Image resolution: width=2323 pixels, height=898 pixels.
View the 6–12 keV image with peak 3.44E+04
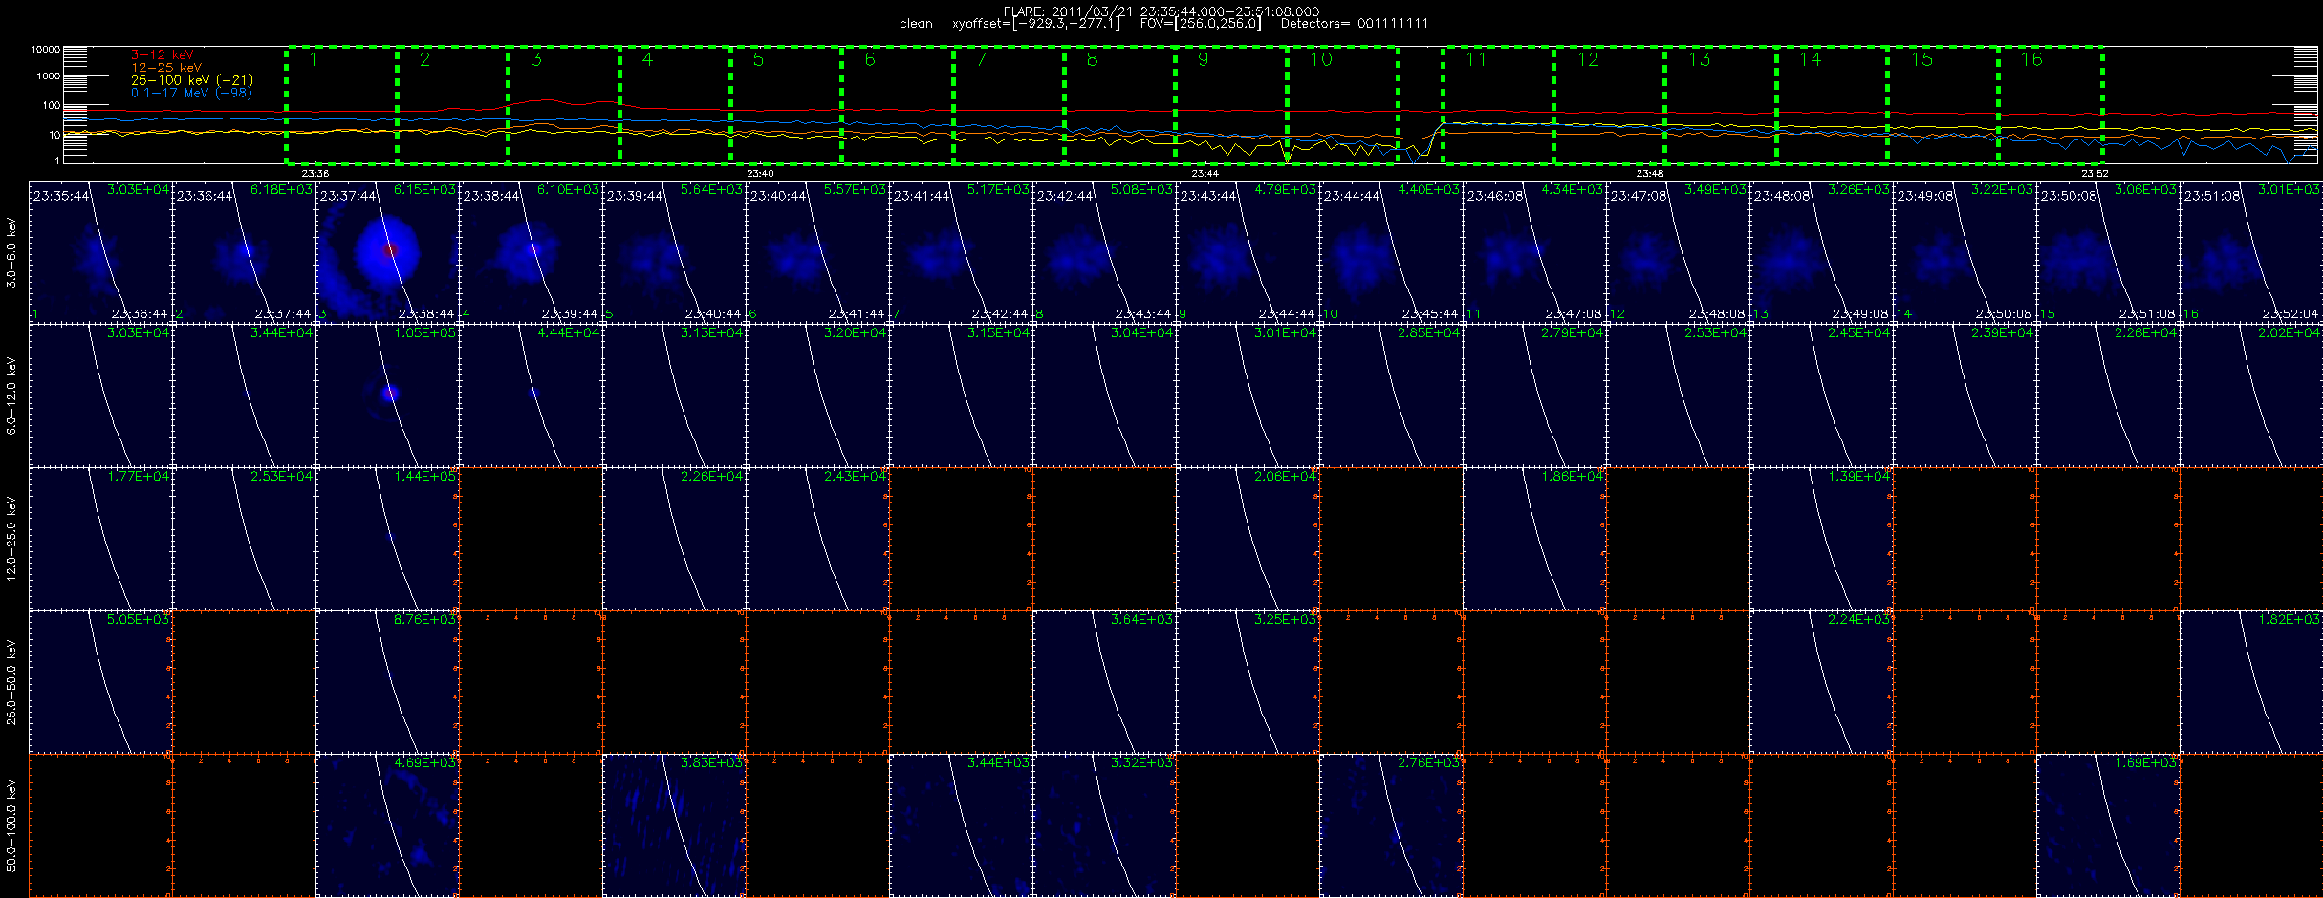pos(245,396)
